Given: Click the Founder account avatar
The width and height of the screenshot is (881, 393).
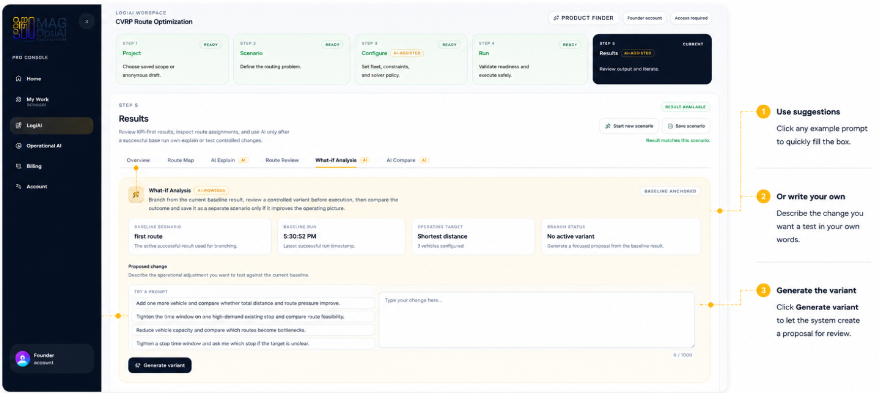Looking at the screenshot, I should 23,359.
